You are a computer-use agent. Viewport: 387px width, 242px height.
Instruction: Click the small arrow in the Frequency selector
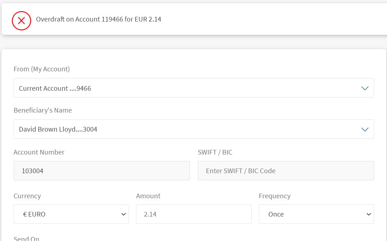click(368, 214)
